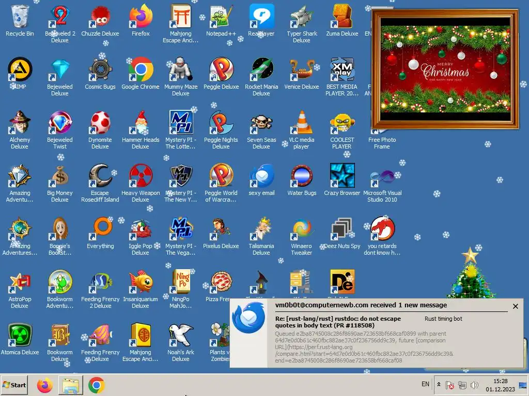Click the Christmas tree desktop decoration
This screenshot has width=529, height=396.
tap(470, 273)
